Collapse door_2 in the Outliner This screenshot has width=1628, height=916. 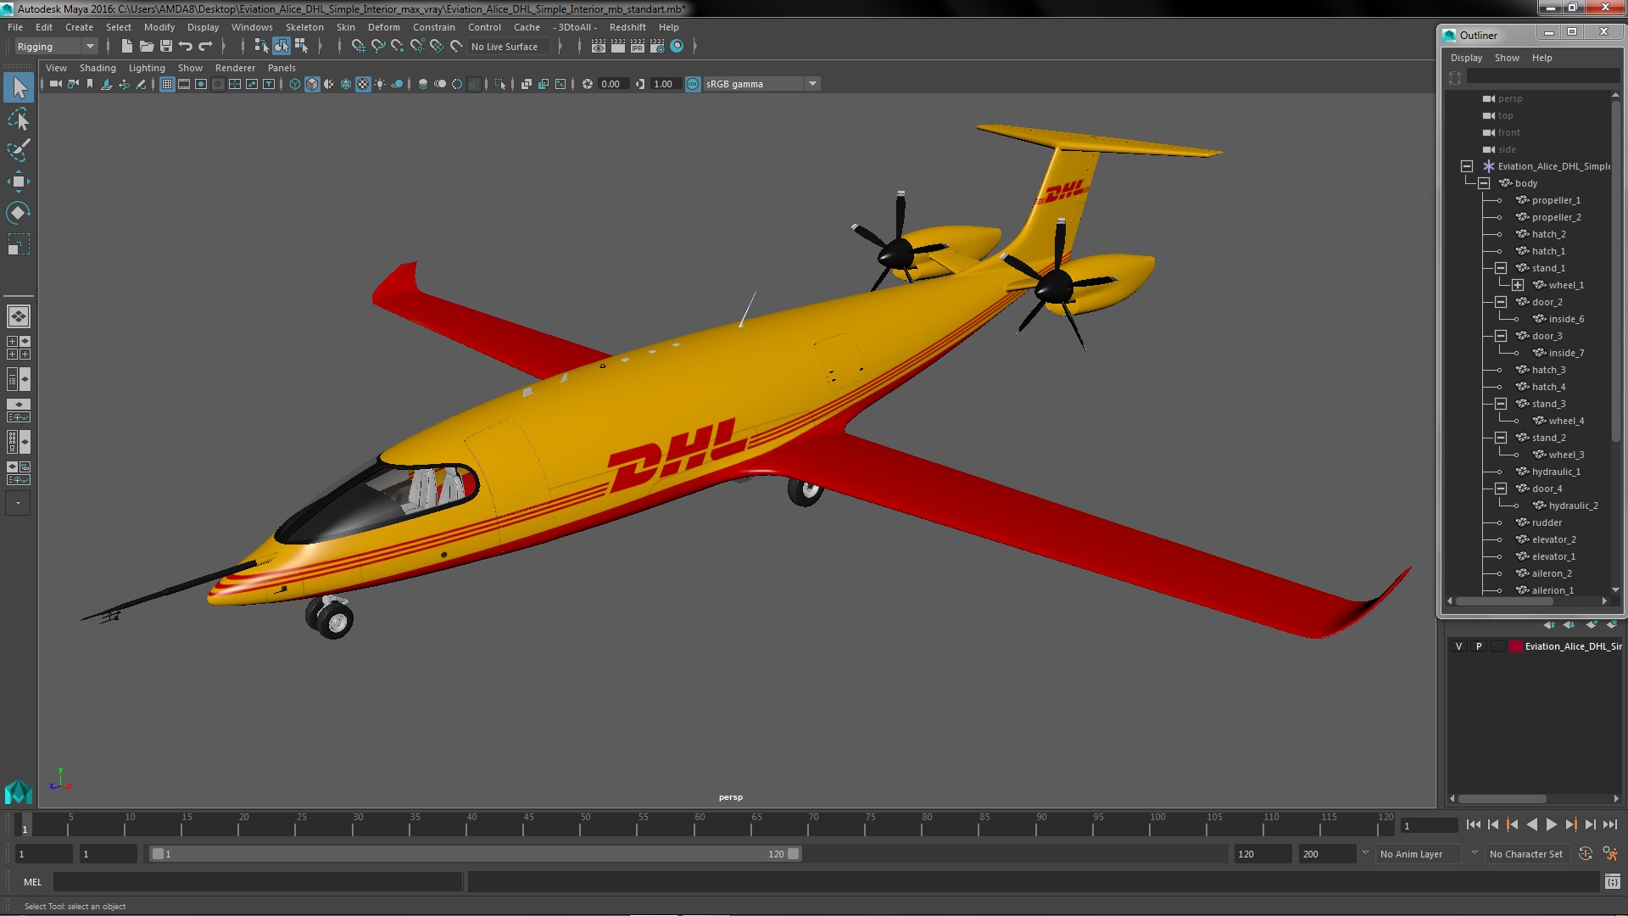coord(1501,302)
